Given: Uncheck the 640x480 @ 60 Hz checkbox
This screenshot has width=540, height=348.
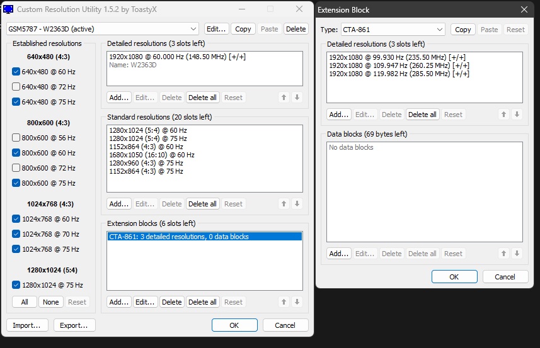Looking at the screenshot, I should click(16, 72).
